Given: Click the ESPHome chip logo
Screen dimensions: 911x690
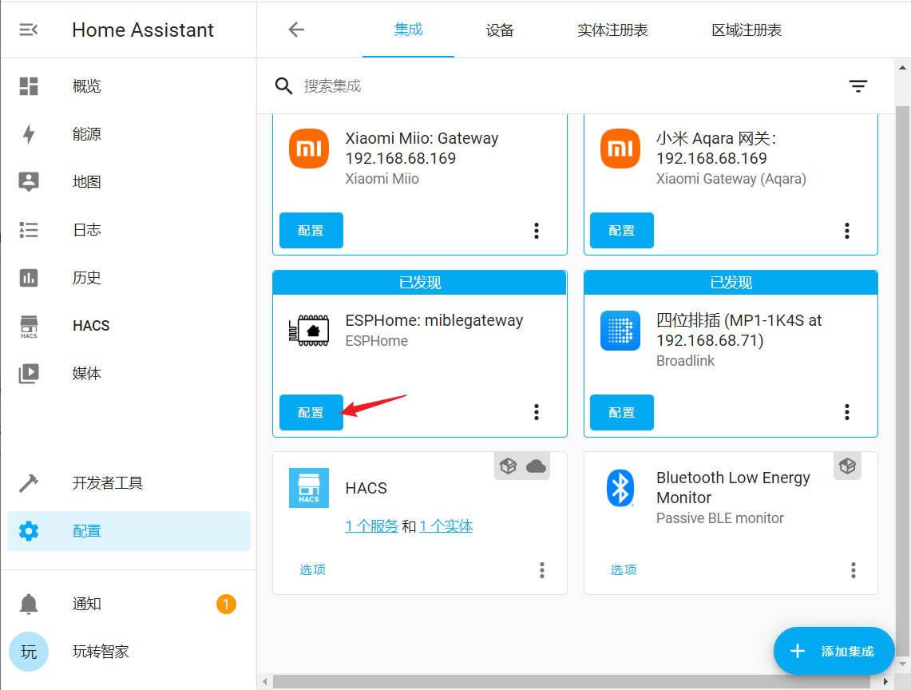Looking at the screenshot, I should click(309, 331).
